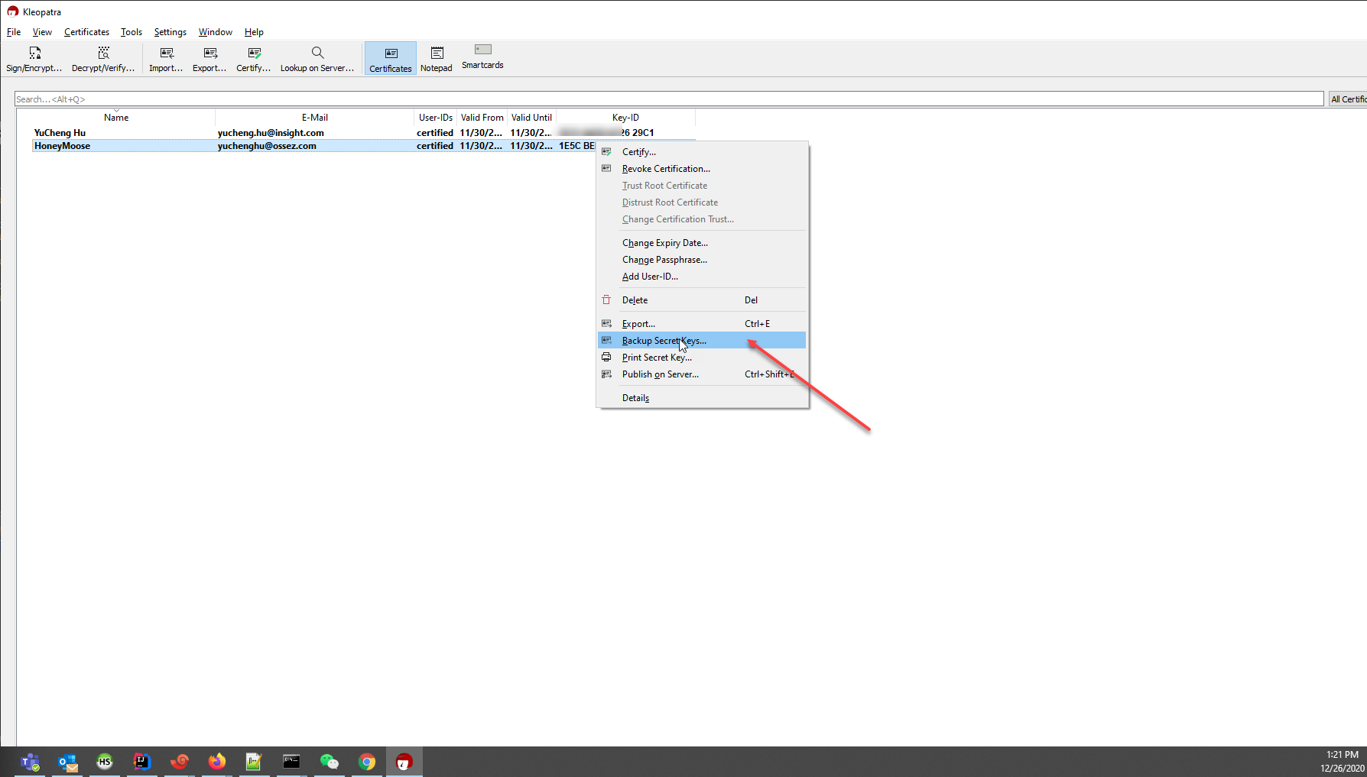Sort by E-Mail column header
This screenshot has height=777, width=1367.
(314, 118)
